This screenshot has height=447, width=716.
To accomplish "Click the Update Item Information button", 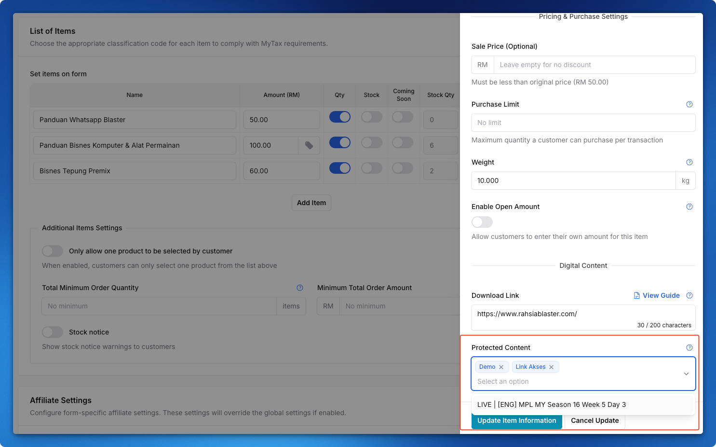I will (516, 421).
